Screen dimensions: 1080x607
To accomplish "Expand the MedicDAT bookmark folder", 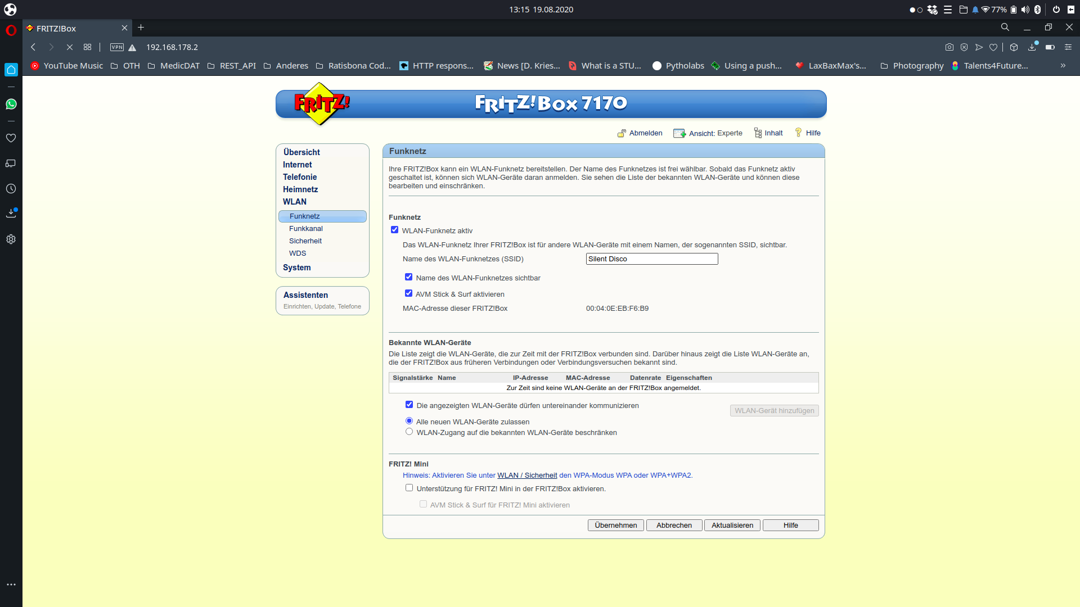I will [x=174, y=66].
